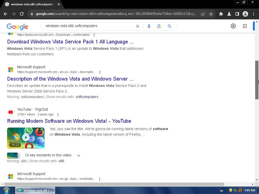
Task: Open Running Modern Software on Windows Vista link
Action: [69, 121]
